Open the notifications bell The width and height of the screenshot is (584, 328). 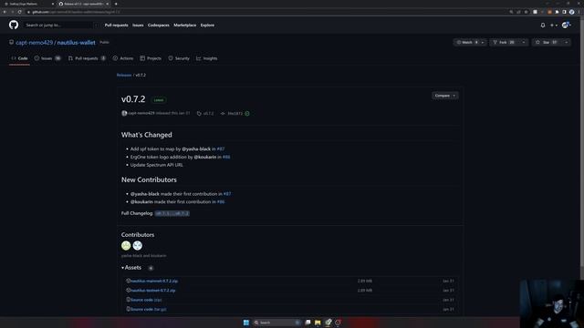[543, 26]
